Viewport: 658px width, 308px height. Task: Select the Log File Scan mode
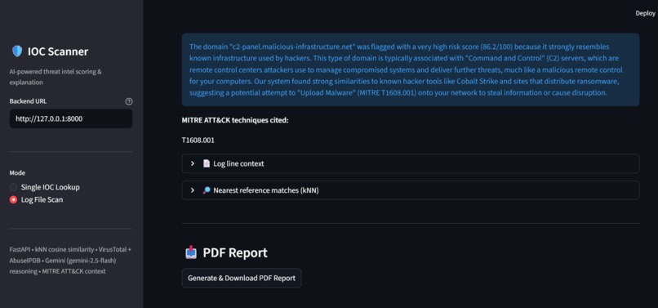37,200
